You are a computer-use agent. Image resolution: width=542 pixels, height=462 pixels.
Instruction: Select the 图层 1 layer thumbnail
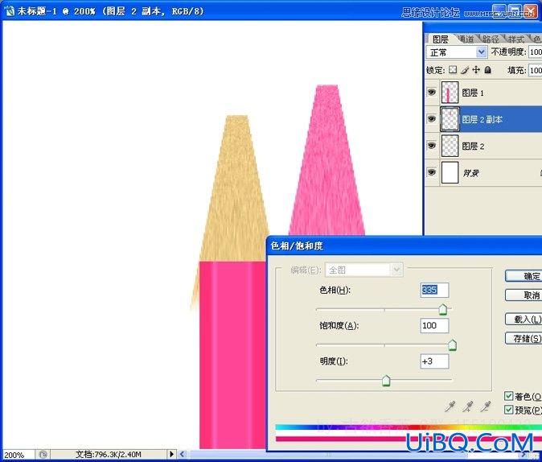450,93
